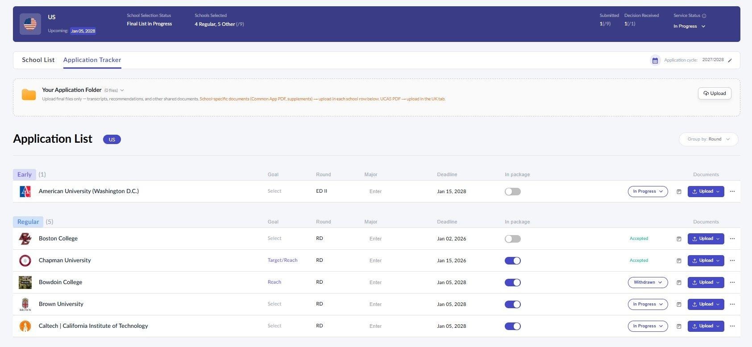Open more options for Bowdoin College row

732,282
